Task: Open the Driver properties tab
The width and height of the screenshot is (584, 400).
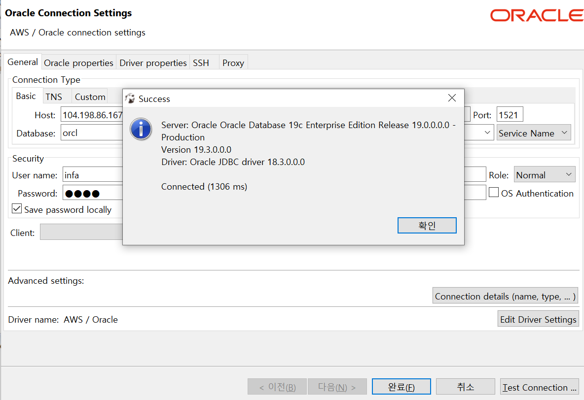Action: (153, 63)
